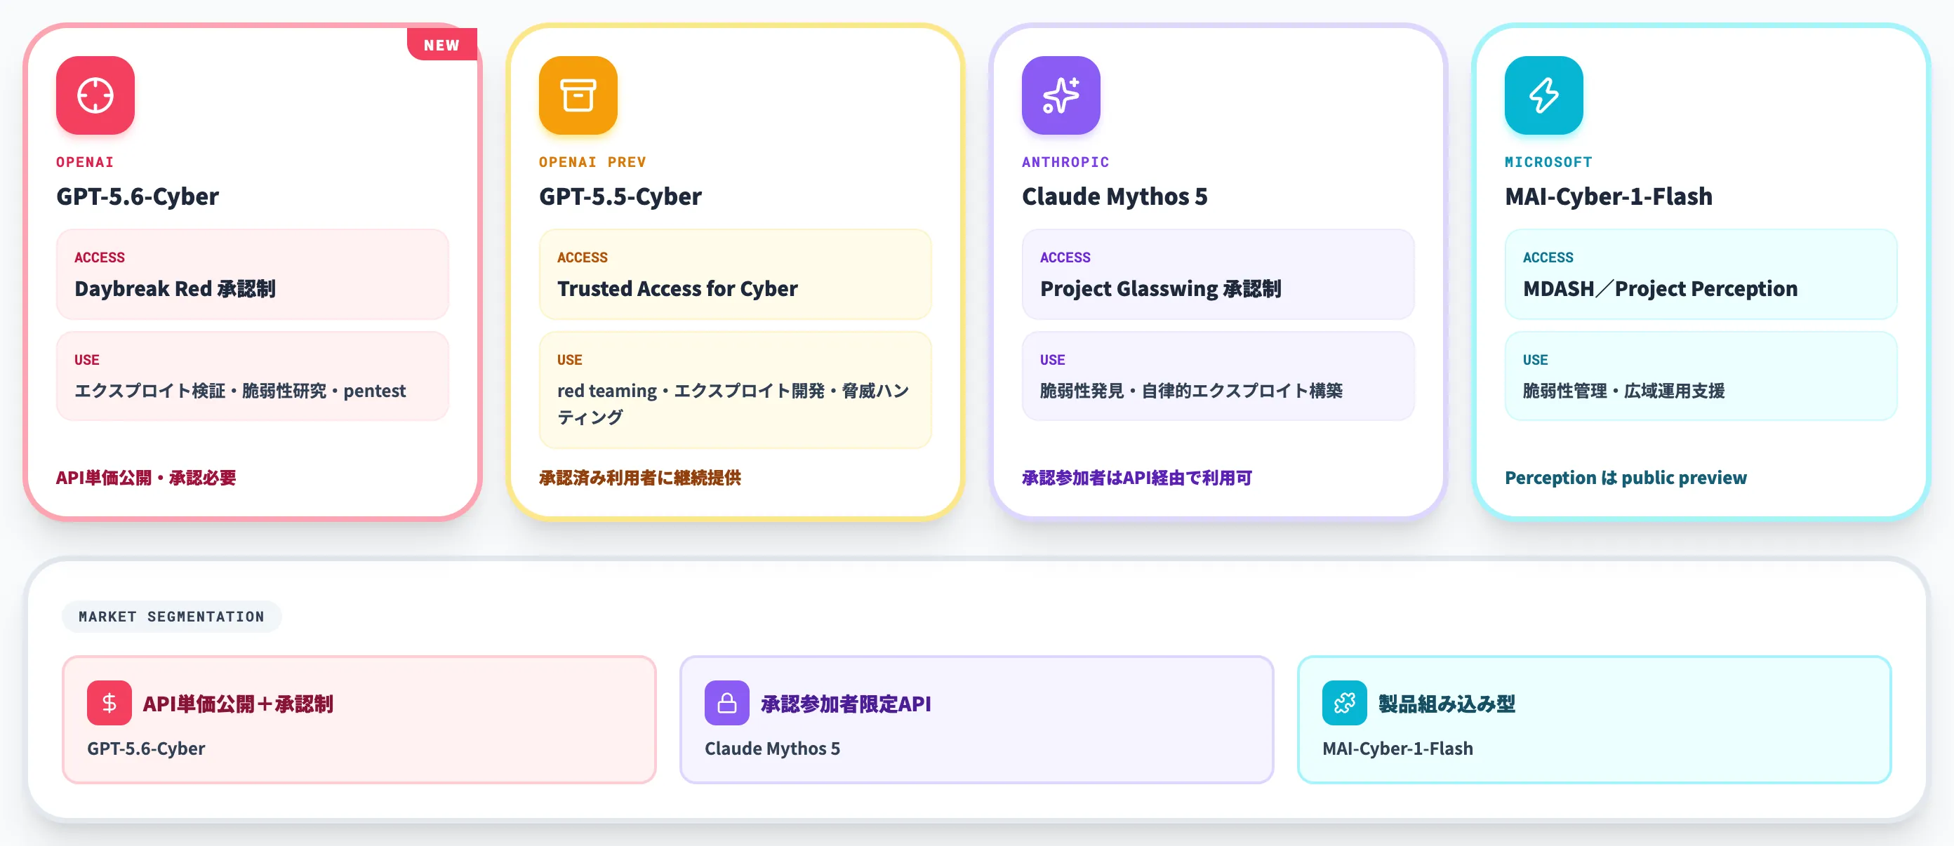Click Perception は public preview footer note
Image resolution: width=1954 pixels, height=846 pixels.
pos(1625,478)
